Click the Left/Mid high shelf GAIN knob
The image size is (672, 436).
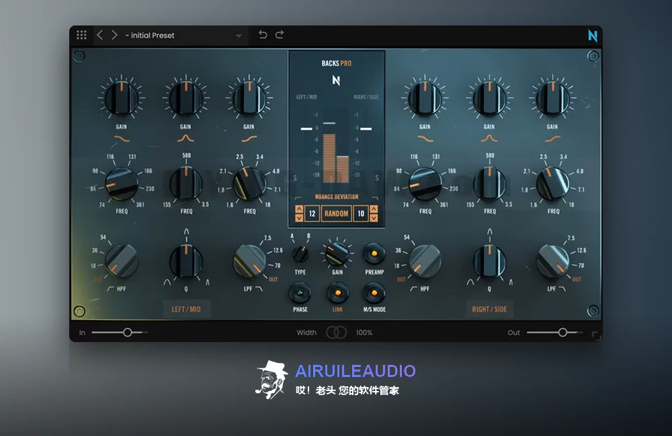click(249, 97)
